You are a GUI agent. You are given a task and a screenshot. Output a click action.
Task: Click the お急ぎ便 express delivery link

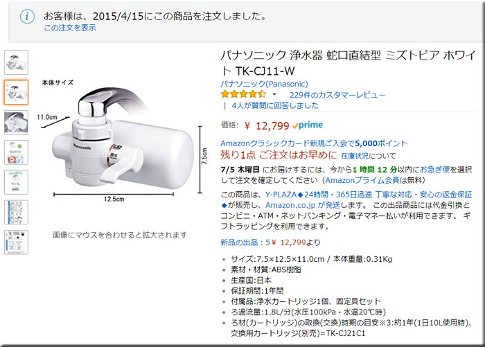pyautogui.click(x=435, y=170)
